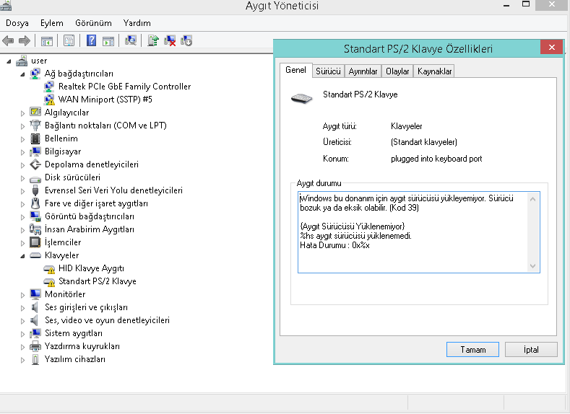Click the Tamam button
570x414 pixels.
pyautogui.click(x=472, y=349)
